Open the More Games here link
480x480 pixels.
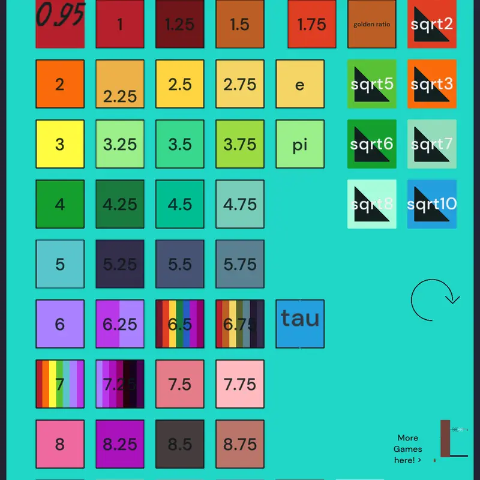[407, 449]
